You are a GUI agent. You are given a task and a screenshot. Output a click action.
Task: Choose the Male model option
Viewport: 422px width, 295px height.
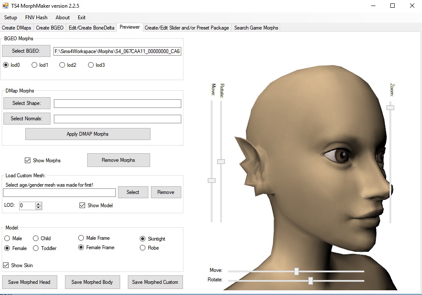[7, 238]
